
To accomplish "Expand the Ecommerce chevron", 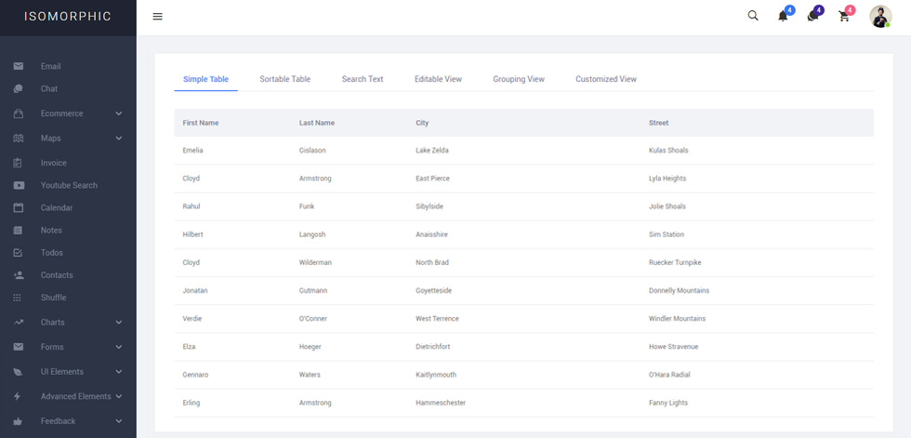I will (119, 113).
